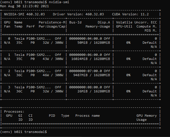Click the GI ID column header
Screen dimensions: 170x137
point(20,118)
